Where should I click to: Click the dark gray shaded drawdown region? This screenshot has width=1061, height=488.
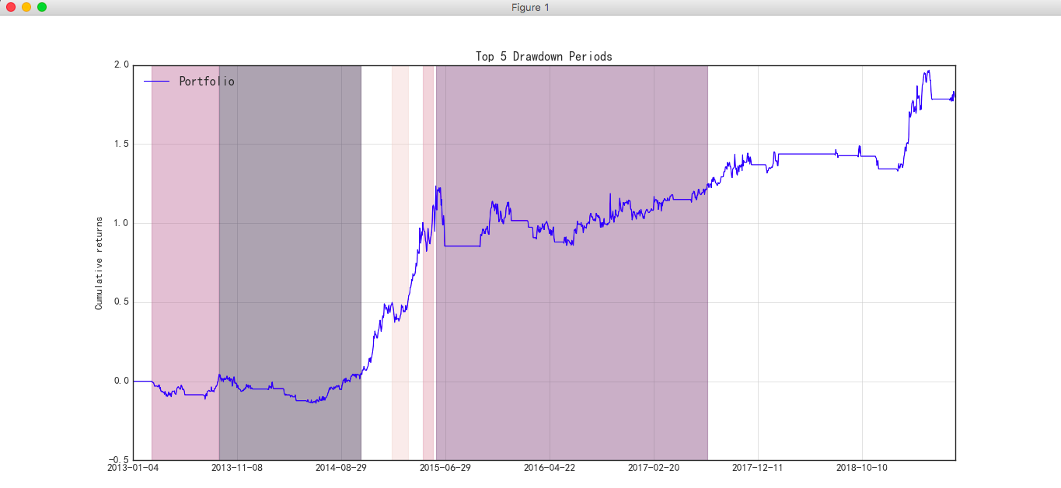(x=290, y=263)
